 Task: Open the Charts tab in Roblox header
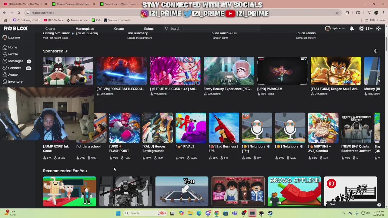[50, 29]
